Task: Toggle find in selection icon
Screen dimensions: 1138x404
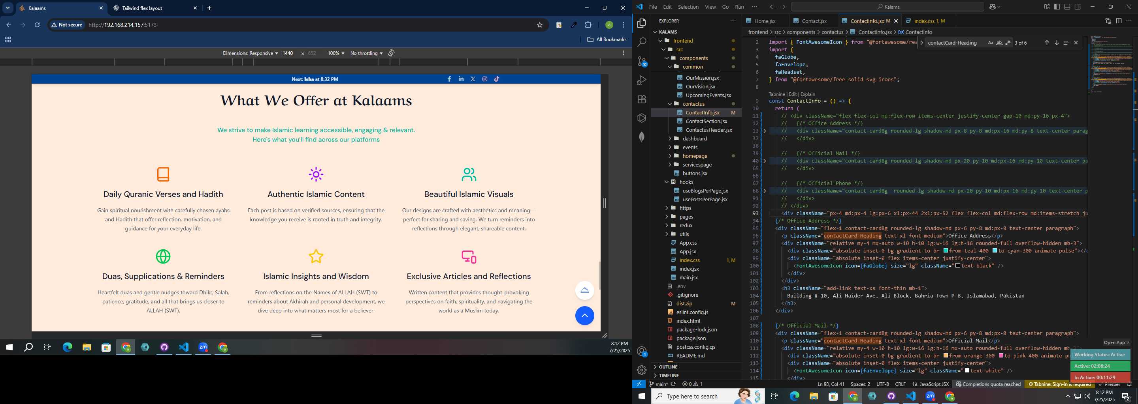Action: [x=1066, y=43]
